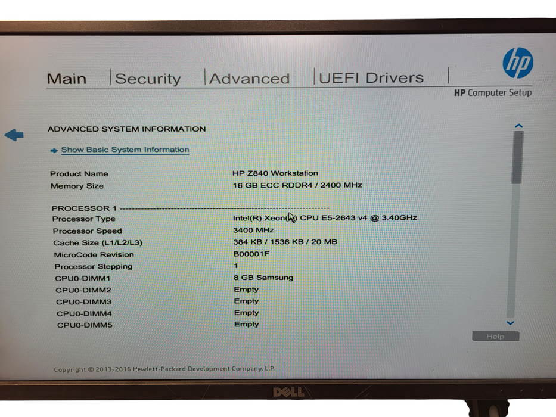Click the Empty value for CPU0-DIMM5
The height and width of the screenshot is (417, 556).
point(247,324)
